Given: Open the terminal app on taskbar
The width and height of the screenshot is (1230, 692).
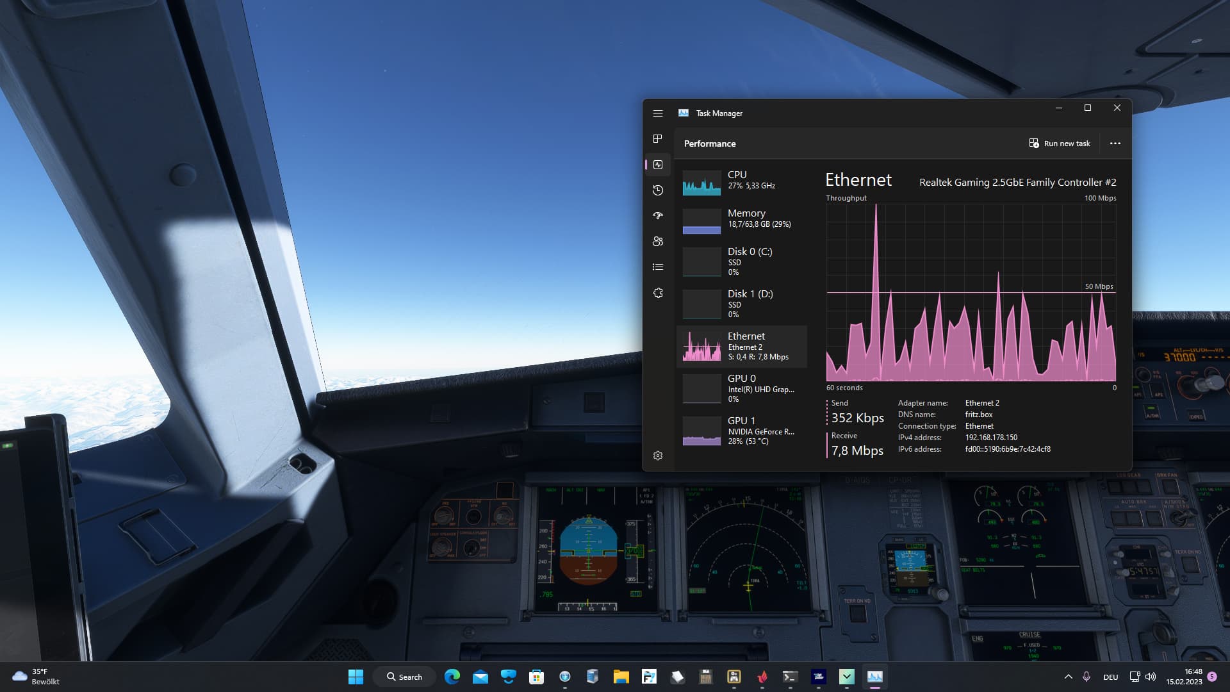Looking at the screenshot, I should pos(790,677).
